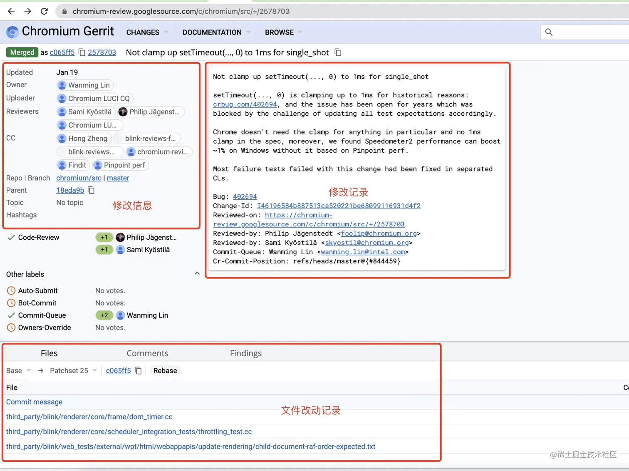Click Code-Review +1 vote by Philip
This screenshot has height=471, width=629.
pos(104,237)
